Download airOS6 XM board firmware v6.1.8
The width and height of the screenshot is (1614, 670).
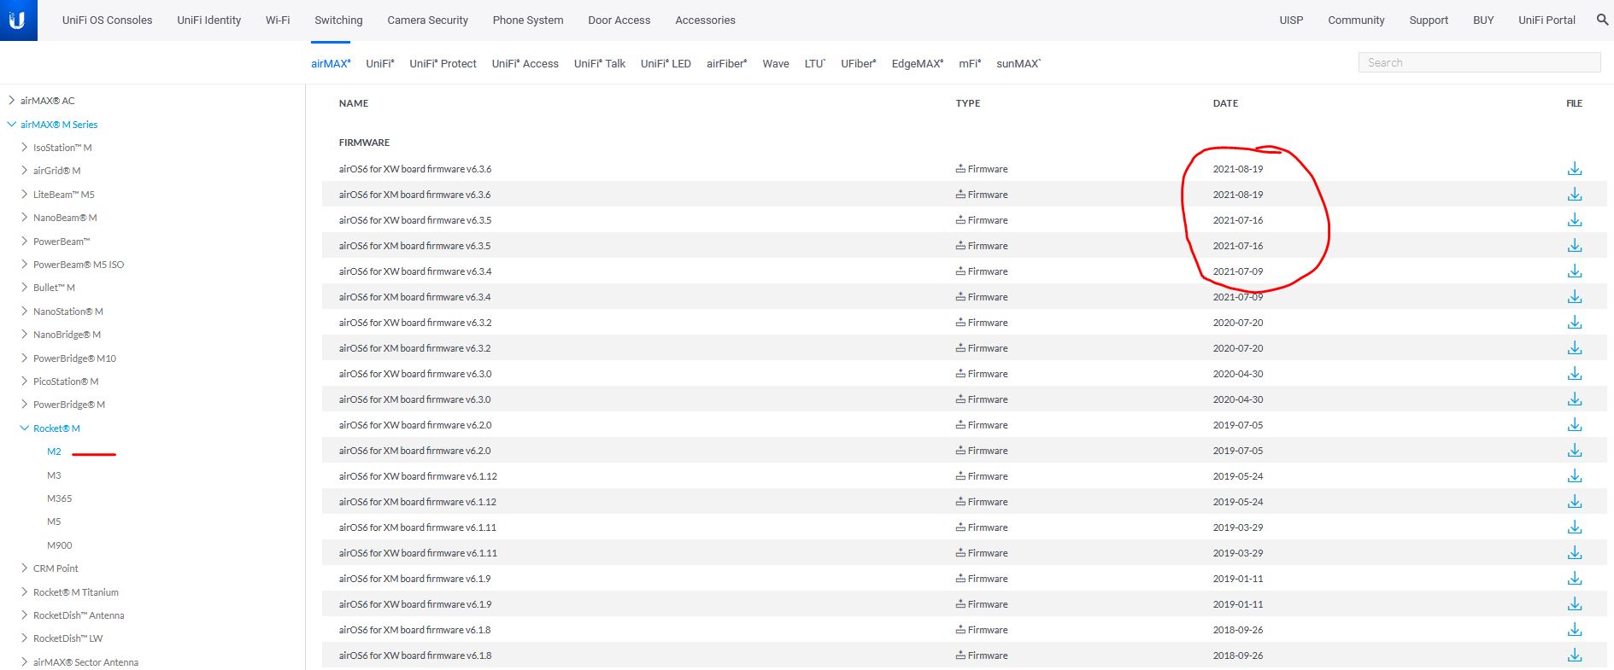[1575, 630]
